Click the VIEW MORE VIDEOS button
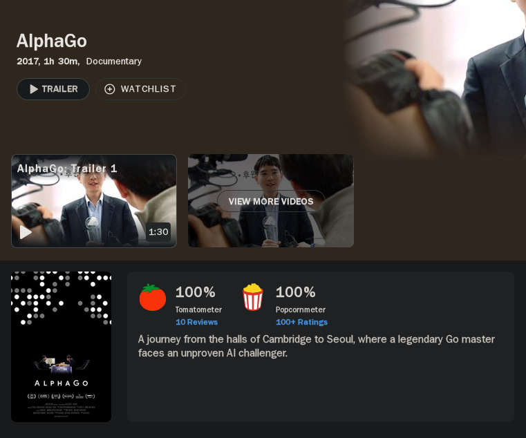The width and height of the screenshot is (526, 438). pos(271,201)
